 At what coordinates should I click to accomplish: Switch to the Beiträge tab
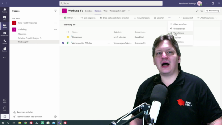coord(89,11)
